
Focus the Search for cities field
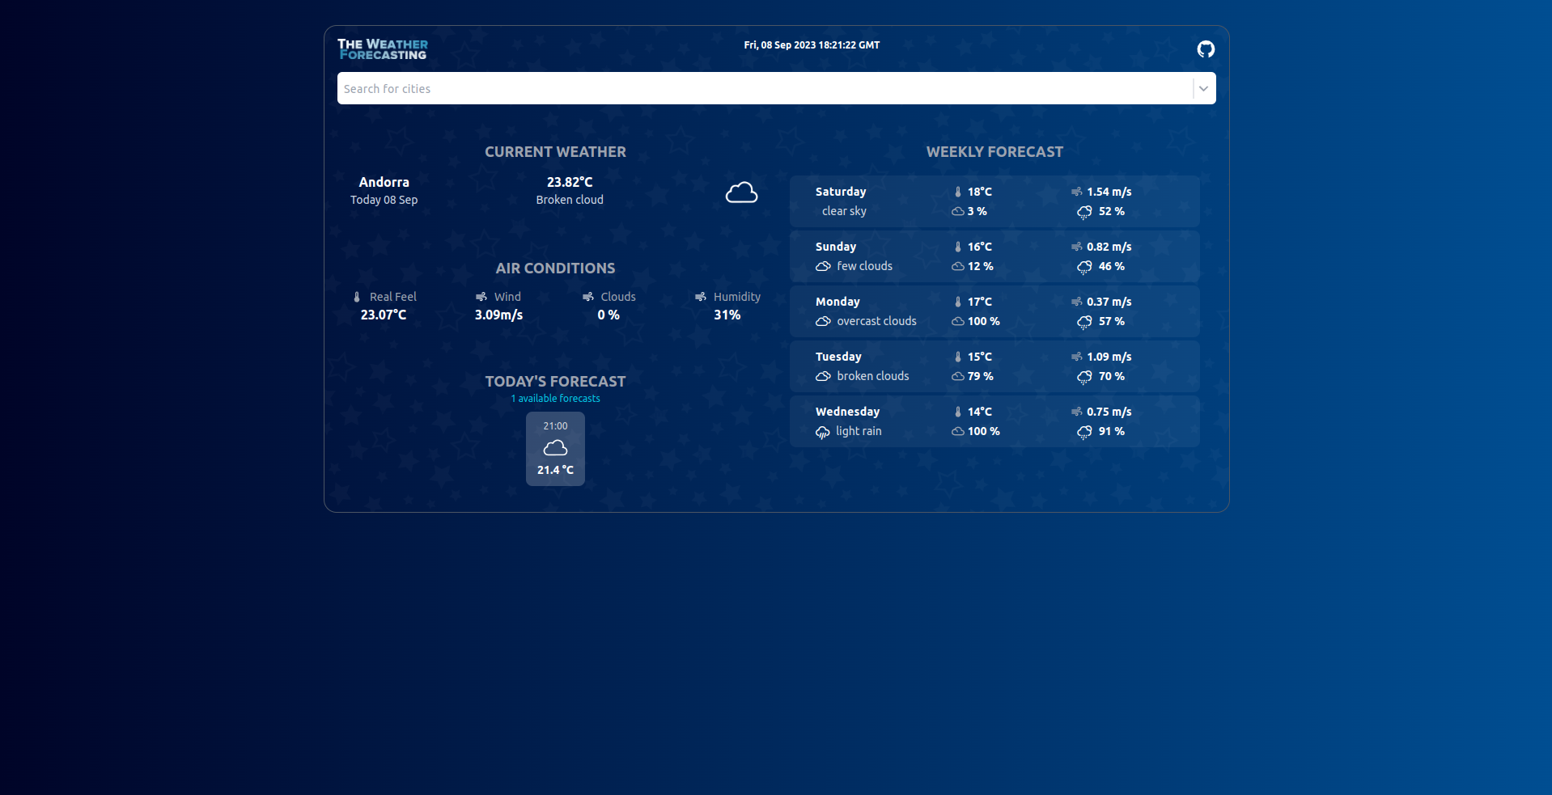(761, 89)
